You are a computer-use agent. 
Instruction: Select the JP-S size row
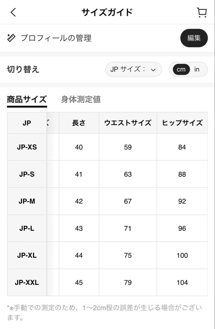pos(27,174)
